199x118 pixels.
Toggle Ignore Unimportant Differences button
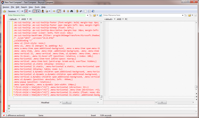tap(38, 11)
